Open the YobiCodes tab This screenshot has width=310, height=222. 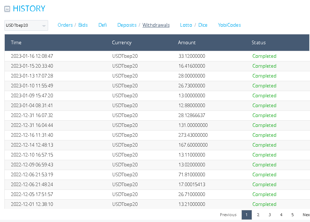coord(229,25)
